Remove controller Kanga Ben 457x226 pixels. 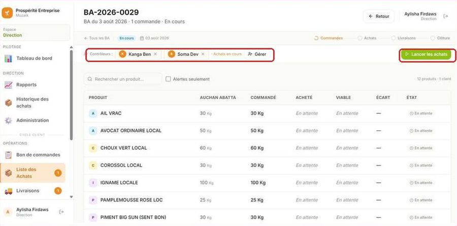pos(155,54)
